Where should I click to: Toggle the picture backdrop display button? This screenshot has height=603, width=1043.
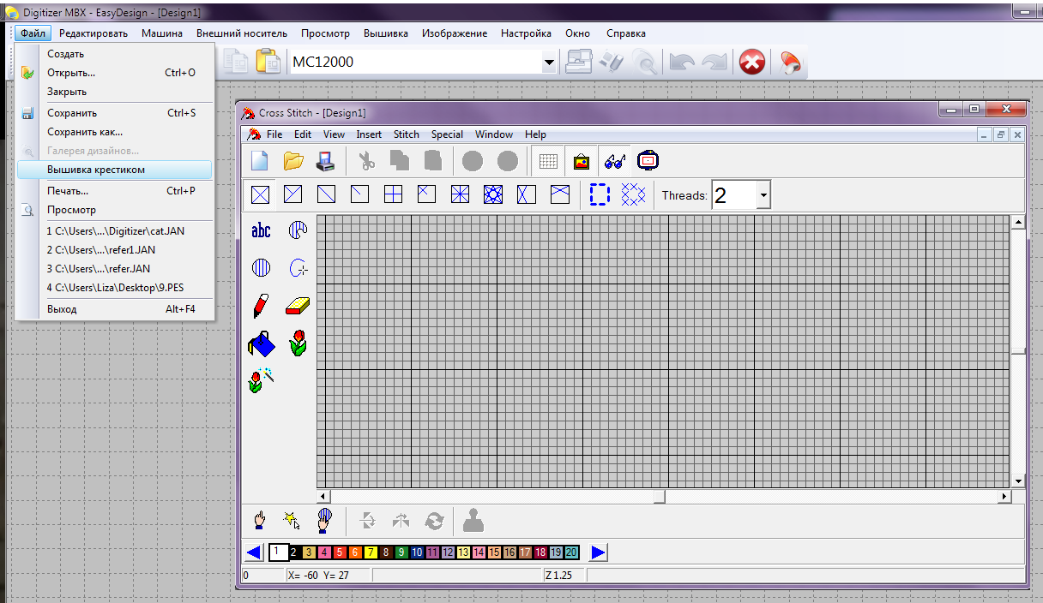click(x=582, y=161)
